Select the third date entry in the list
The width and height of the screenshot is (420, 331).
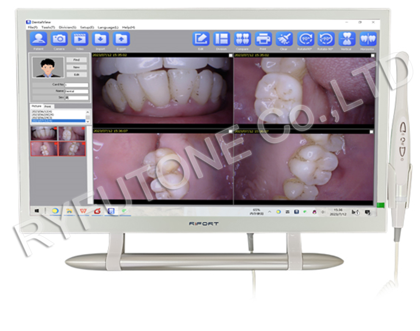(58, 118)
